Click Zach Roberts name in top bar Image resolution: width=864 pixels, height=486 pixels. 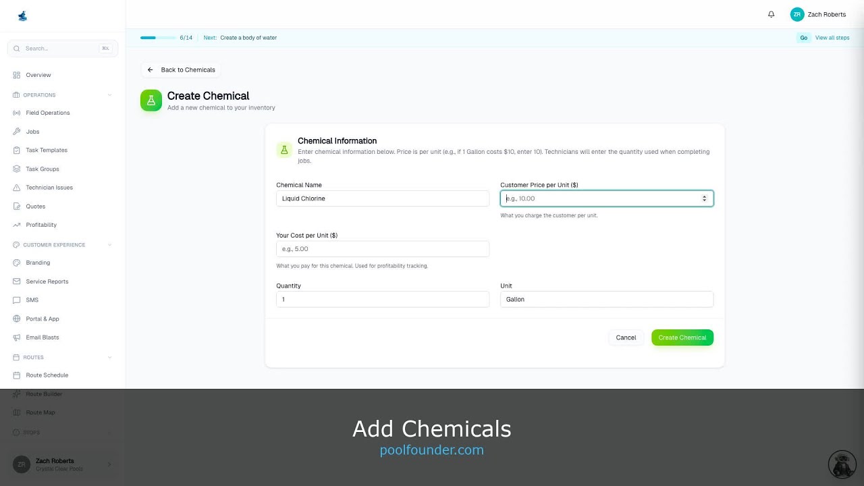(827, 14)
